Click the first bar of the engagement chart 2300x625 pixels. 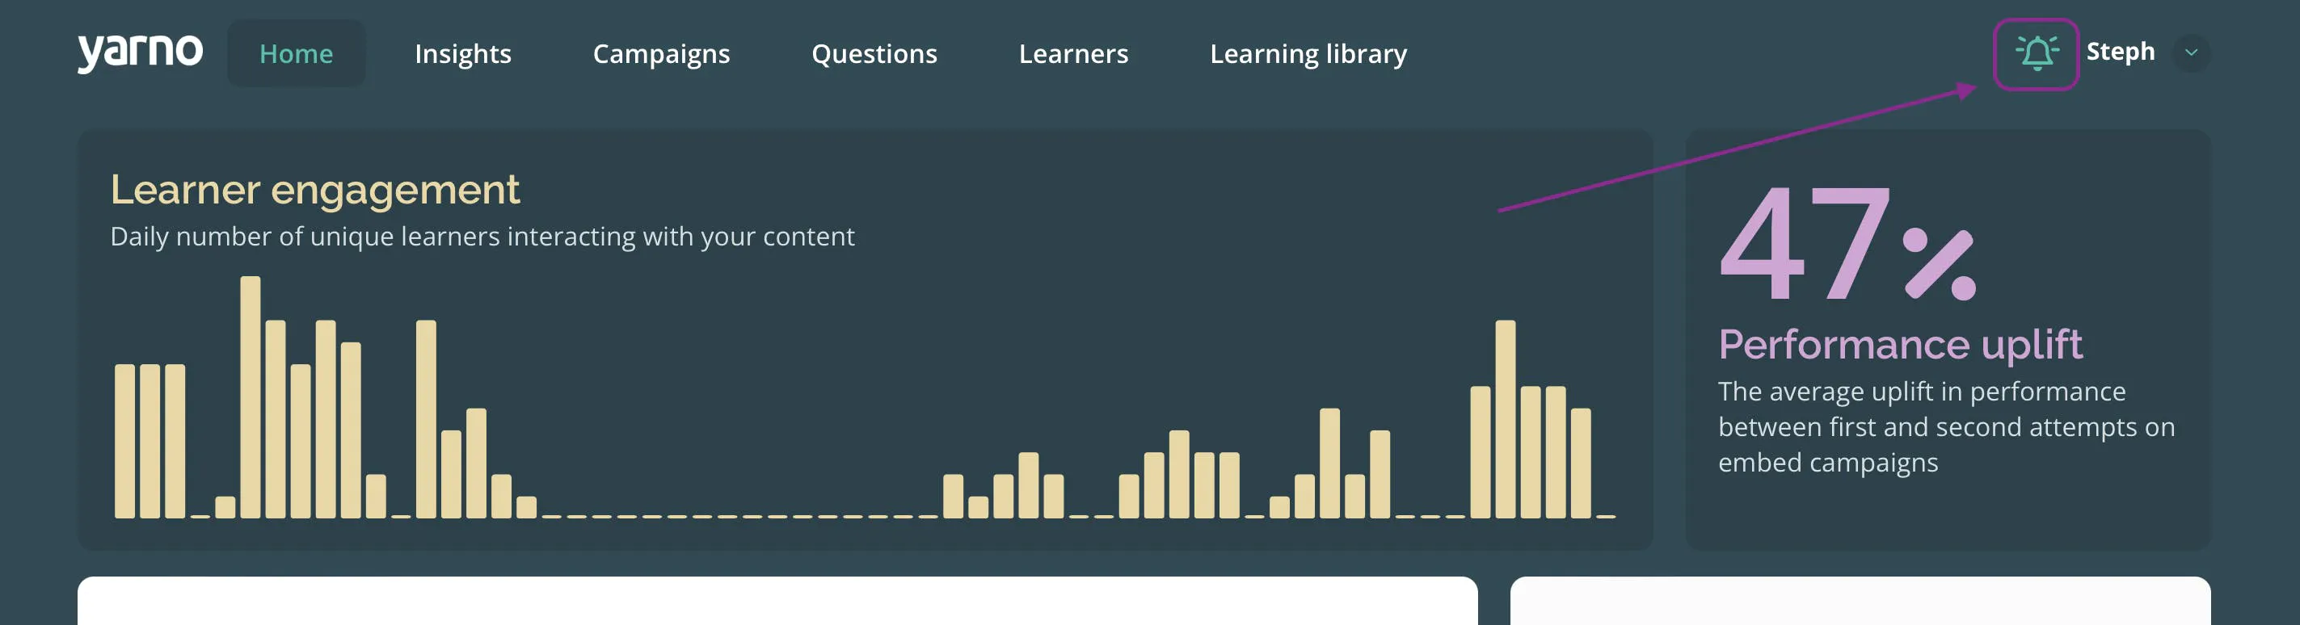tap(125, 440)
